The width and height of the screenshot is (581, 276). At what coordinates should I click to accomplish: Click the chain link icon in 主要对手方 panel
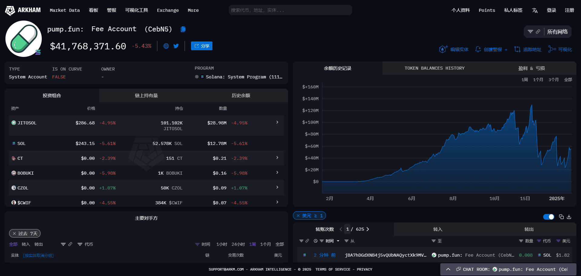click(x=70, y=244)
